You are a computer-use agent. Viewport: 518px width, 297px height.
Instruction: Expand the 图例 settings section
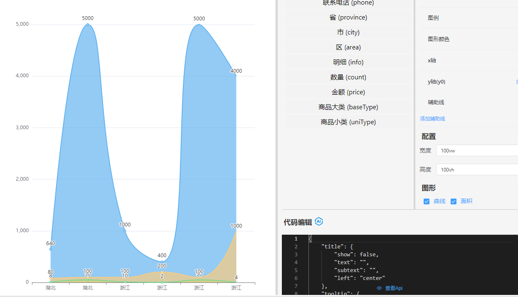[x=433, y=18]
